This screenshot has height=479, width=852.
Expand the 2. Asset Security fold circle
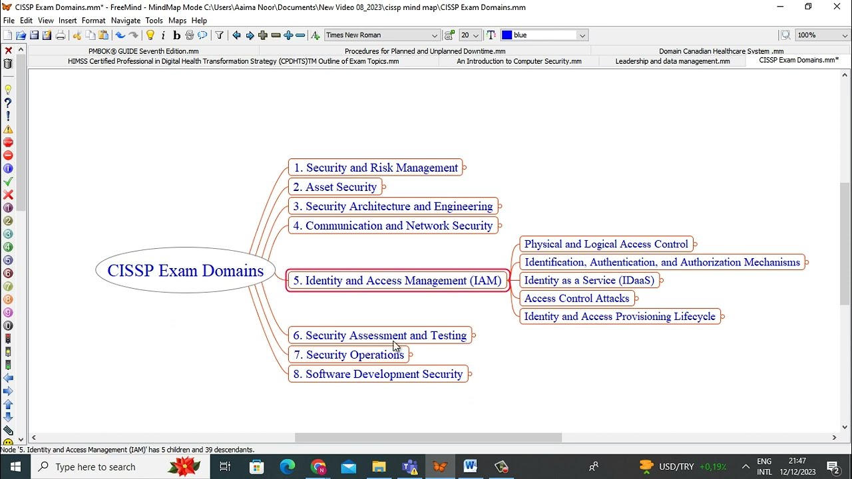[x=384, y=188]
